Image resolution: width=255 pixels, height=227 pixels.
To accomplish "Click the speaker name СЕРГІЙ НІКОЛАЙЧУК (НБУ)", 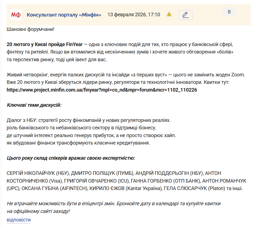I will pyautogui.click(x=38, y=173).
